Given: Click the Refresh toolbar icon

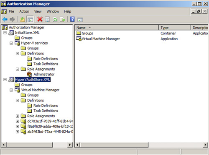Looking at the screenshot, I should pyautogui.click(x=55, y=19).
